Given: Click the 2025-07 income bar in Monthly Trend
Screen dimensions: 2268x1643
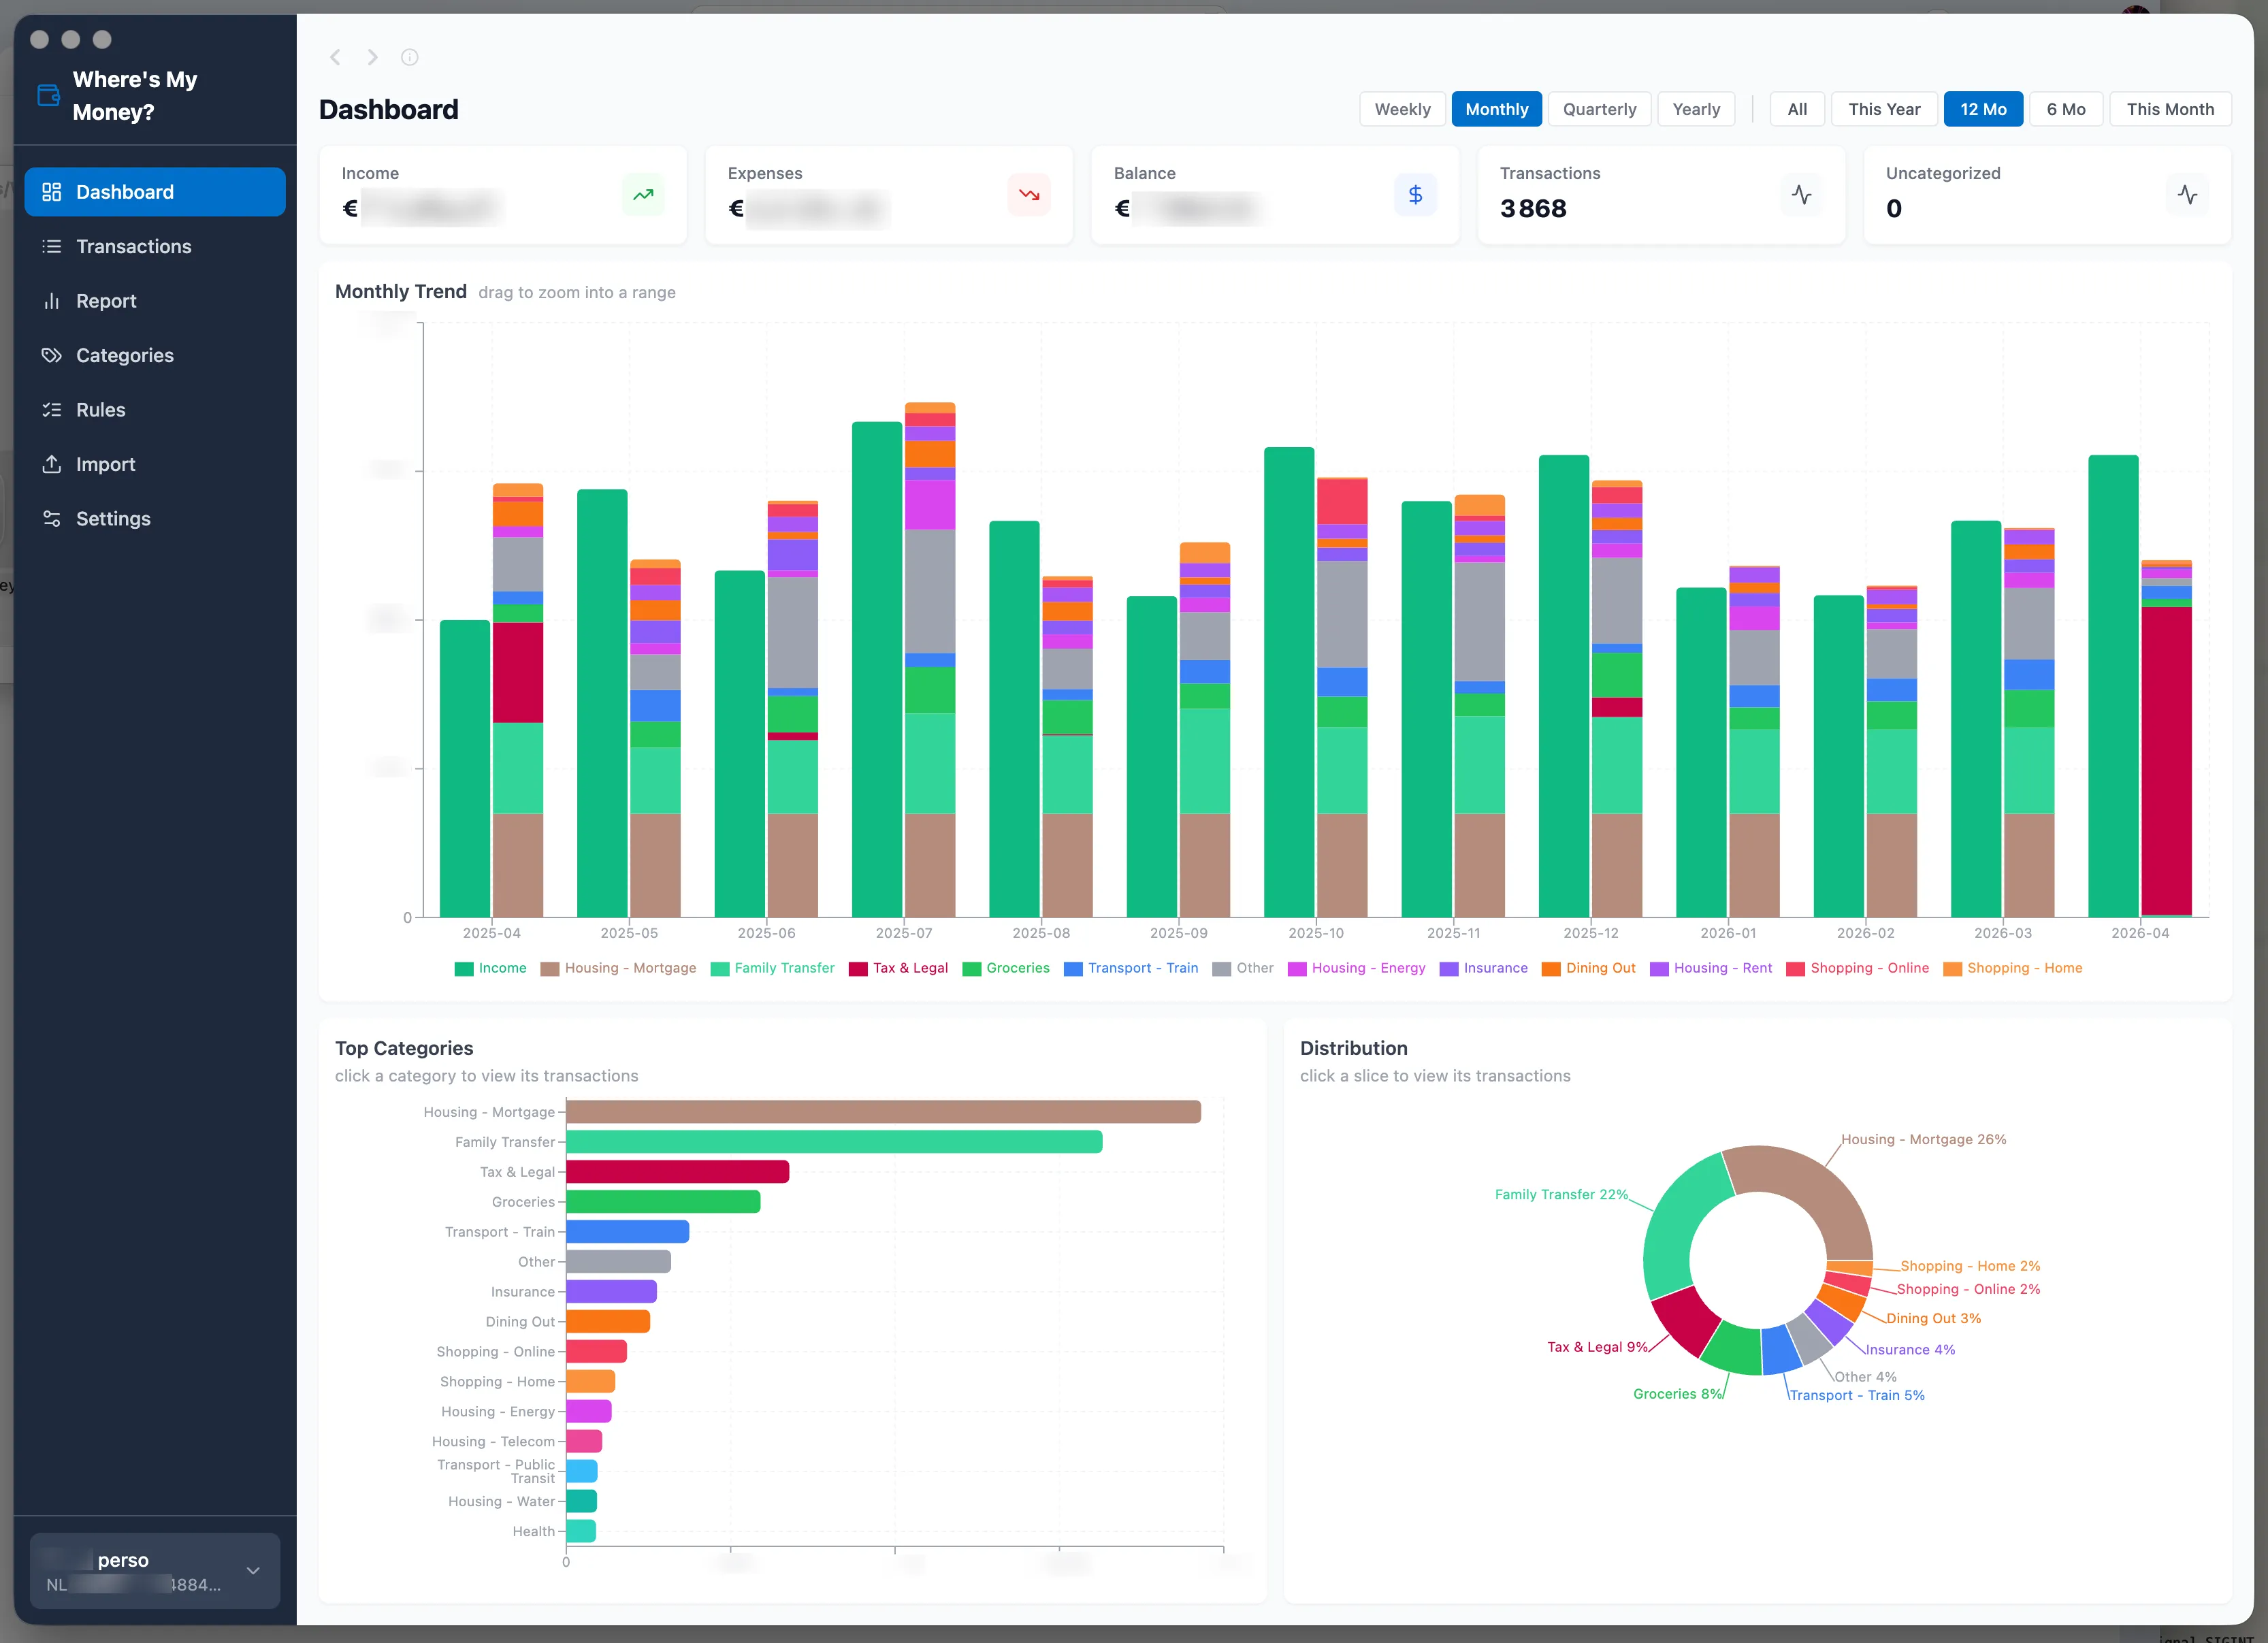Looking at the screenshot, I should (x=877, y=669).
